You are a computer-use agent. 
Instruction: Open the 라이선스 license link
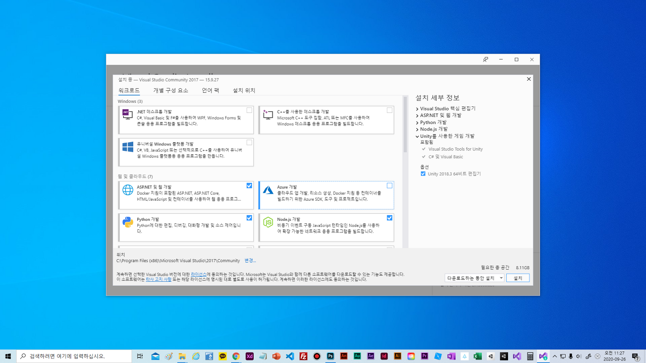click(x=199, y=274)
